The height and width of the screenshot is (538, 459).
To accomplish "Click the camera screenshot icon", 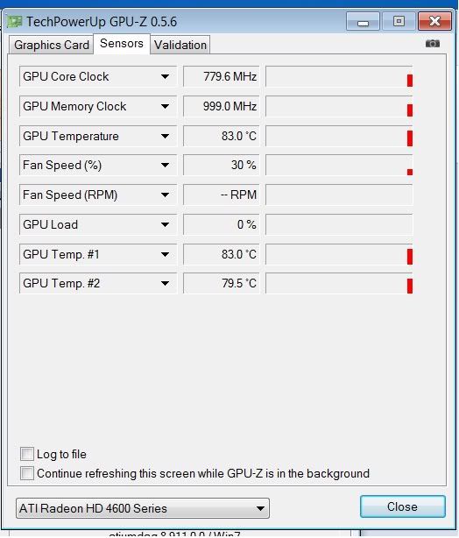I will click(433, 44).
